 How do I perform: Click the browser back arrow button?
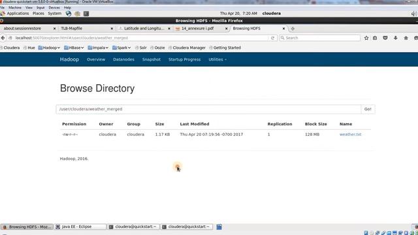(3, 38)
